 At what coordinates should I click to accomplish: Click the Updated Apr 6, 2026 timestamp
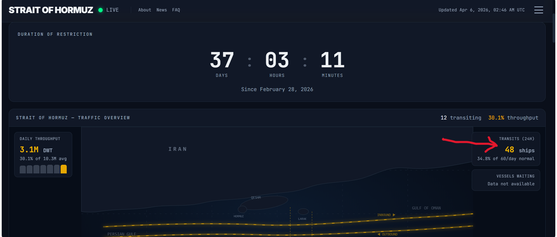[x=481, y=10]
